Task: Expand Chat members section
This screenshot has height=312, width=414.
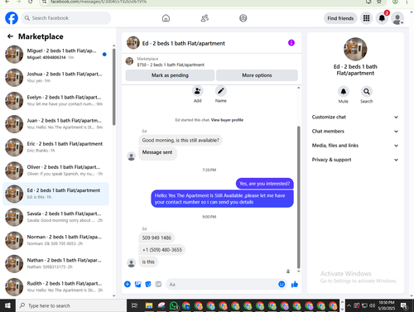Action: (355, 132)
